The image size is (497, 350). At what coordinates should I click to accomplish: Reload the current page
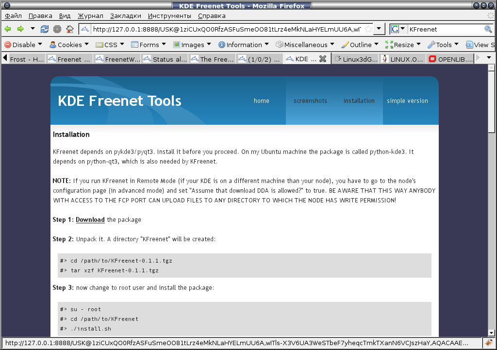[x=45, y=29]
